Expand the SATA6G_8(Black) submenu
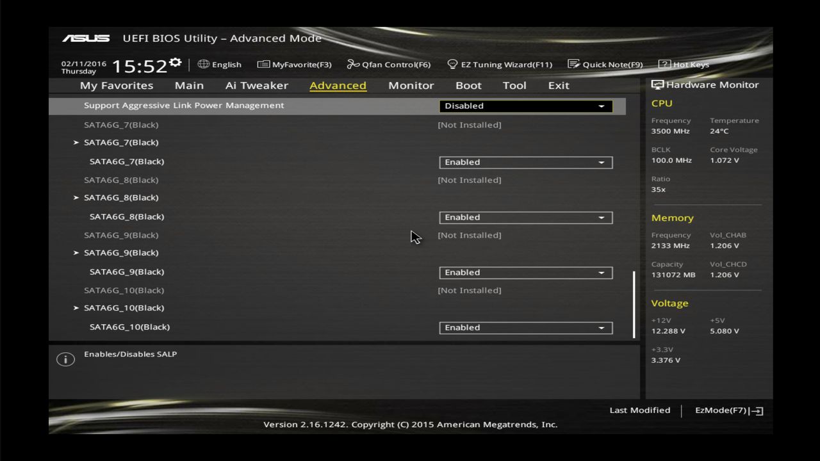820x461 pixels. (x=116, y=198)
